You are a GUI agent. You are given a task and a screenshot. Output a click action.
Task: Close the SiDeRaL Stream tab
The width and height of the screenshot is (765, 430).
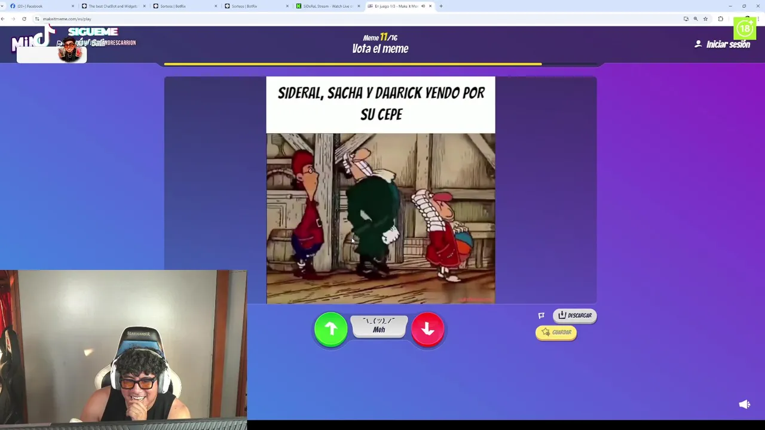coord(359,6)
